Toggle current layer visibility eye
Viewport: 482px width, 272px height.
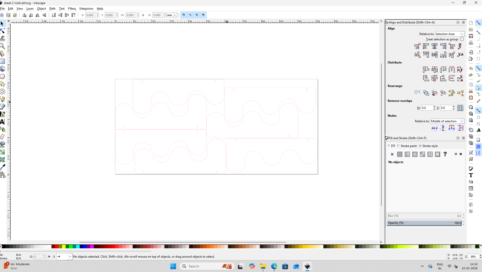(x=49, y=257)
